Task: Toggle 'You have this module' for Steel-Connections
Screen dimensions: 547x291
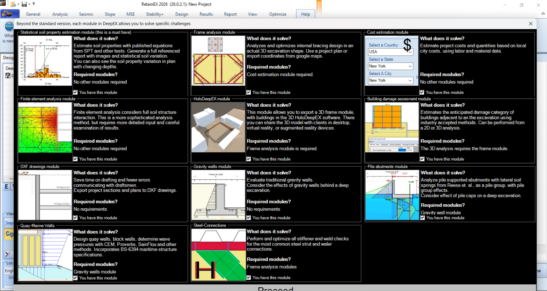Action: click(x=249, y=278)
